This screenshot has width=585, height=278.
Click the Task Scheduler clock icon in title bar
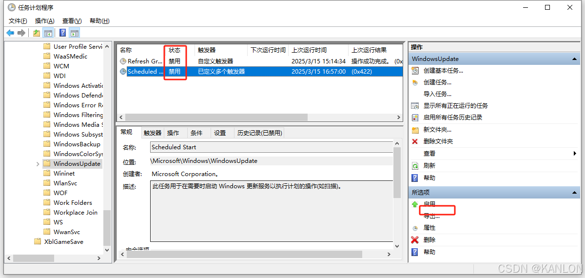[x=12, y=7]
